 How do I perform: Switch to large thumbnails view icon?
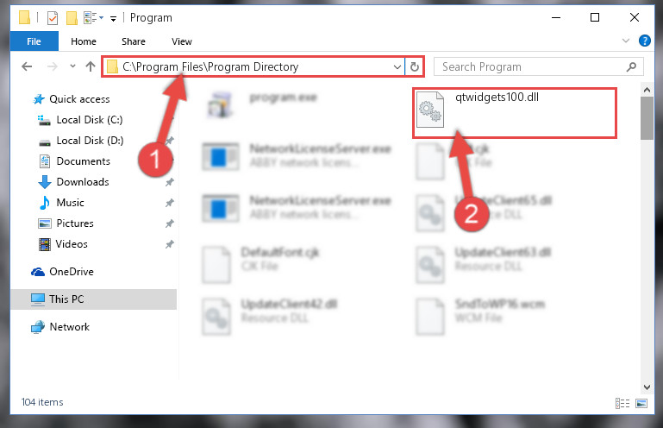pyautogui.click(x=641, y=403)
